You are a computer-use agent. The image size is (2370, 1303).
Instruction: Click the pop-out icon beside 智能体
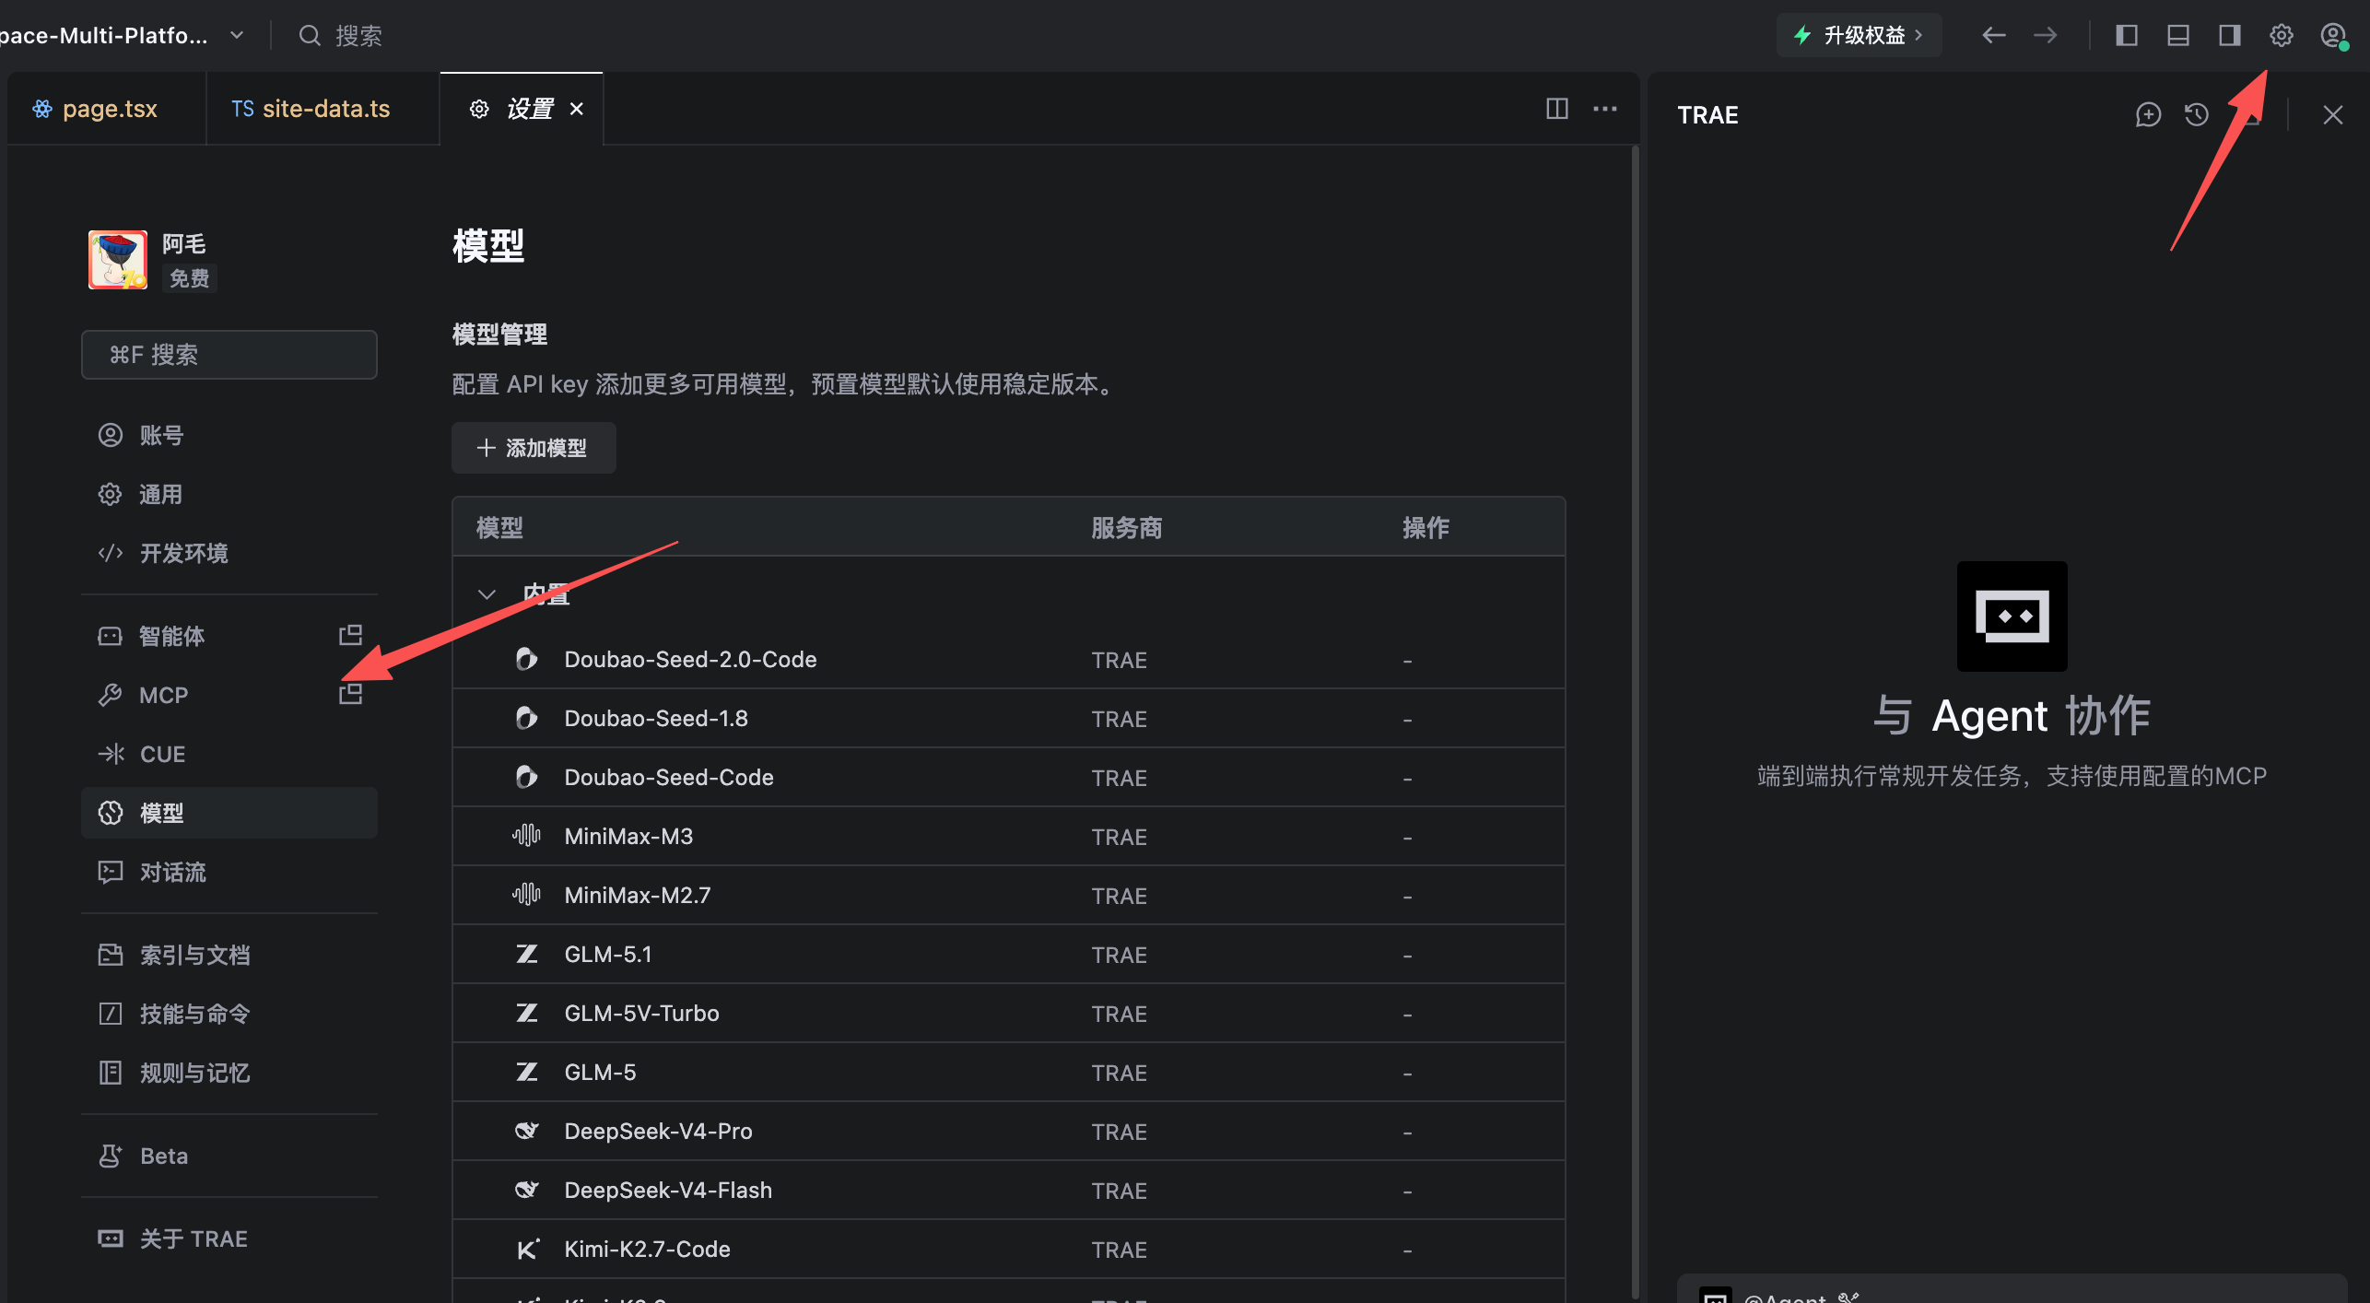350,636
